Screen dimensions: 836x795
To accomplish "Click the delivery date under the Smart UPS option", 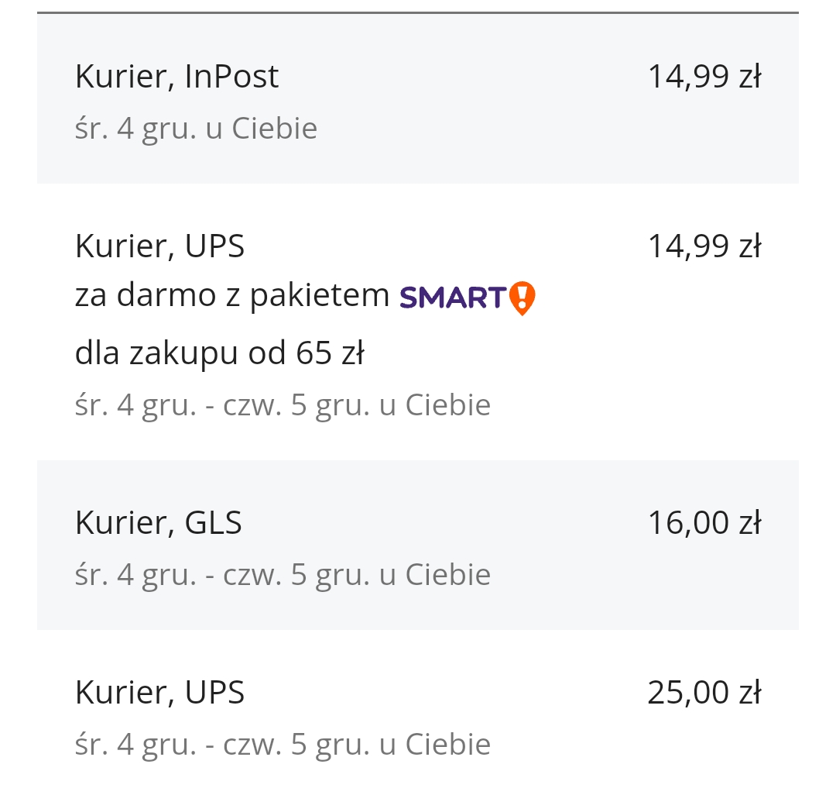I will click(x=283, y=405).
